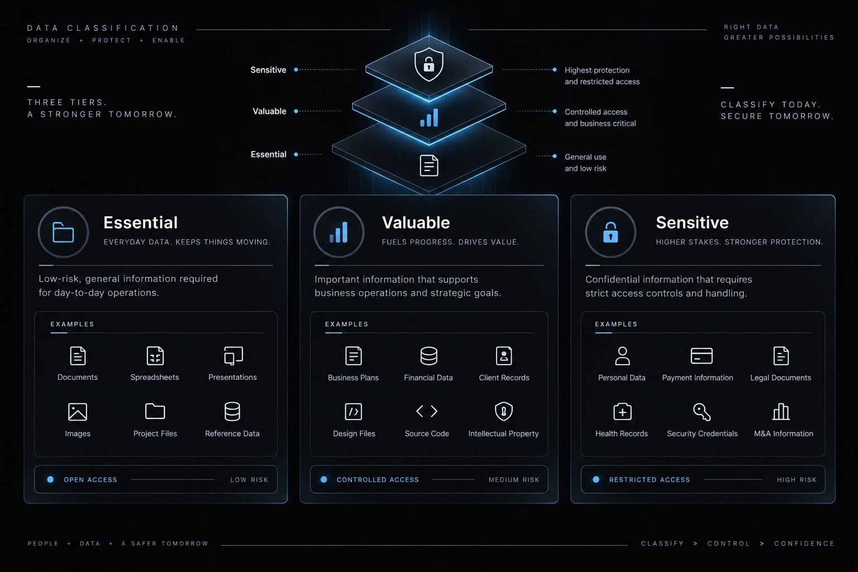Open the Client Records icon
Viewport: 858px width, 572px height.
point(504,356)
